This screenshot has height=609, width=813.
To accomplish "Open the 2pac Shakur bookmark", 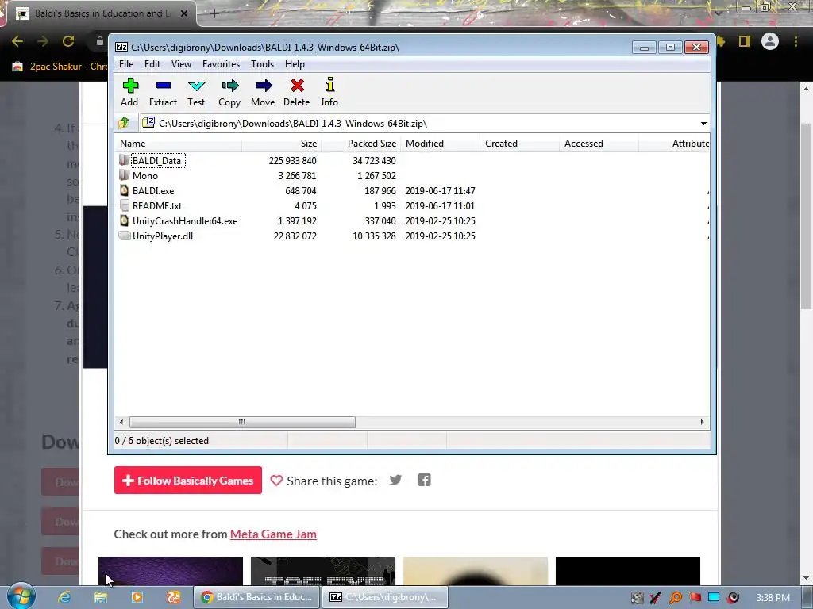I will [60, 67].
